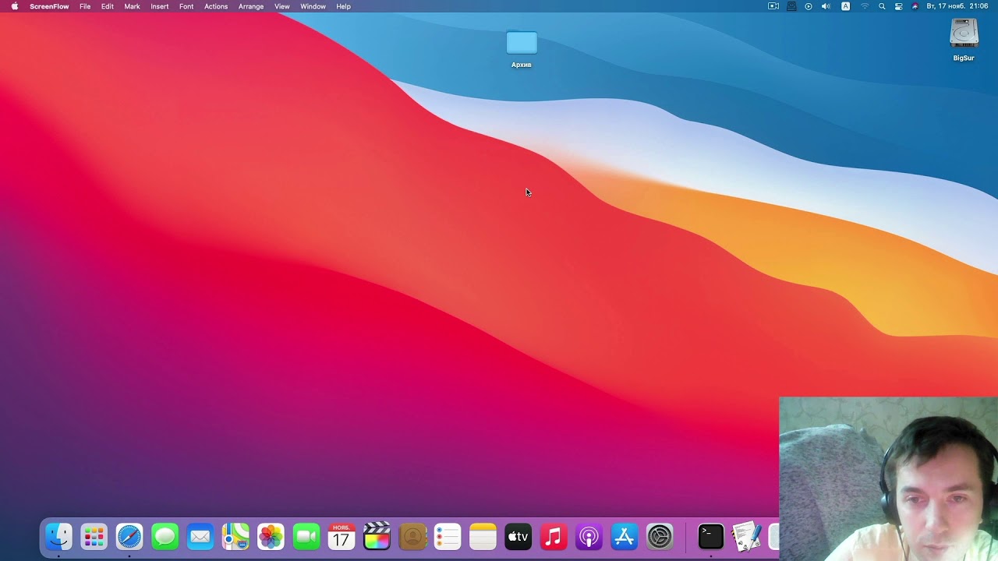
Task: Open the View menu
Action: click(x=282, y=6)
